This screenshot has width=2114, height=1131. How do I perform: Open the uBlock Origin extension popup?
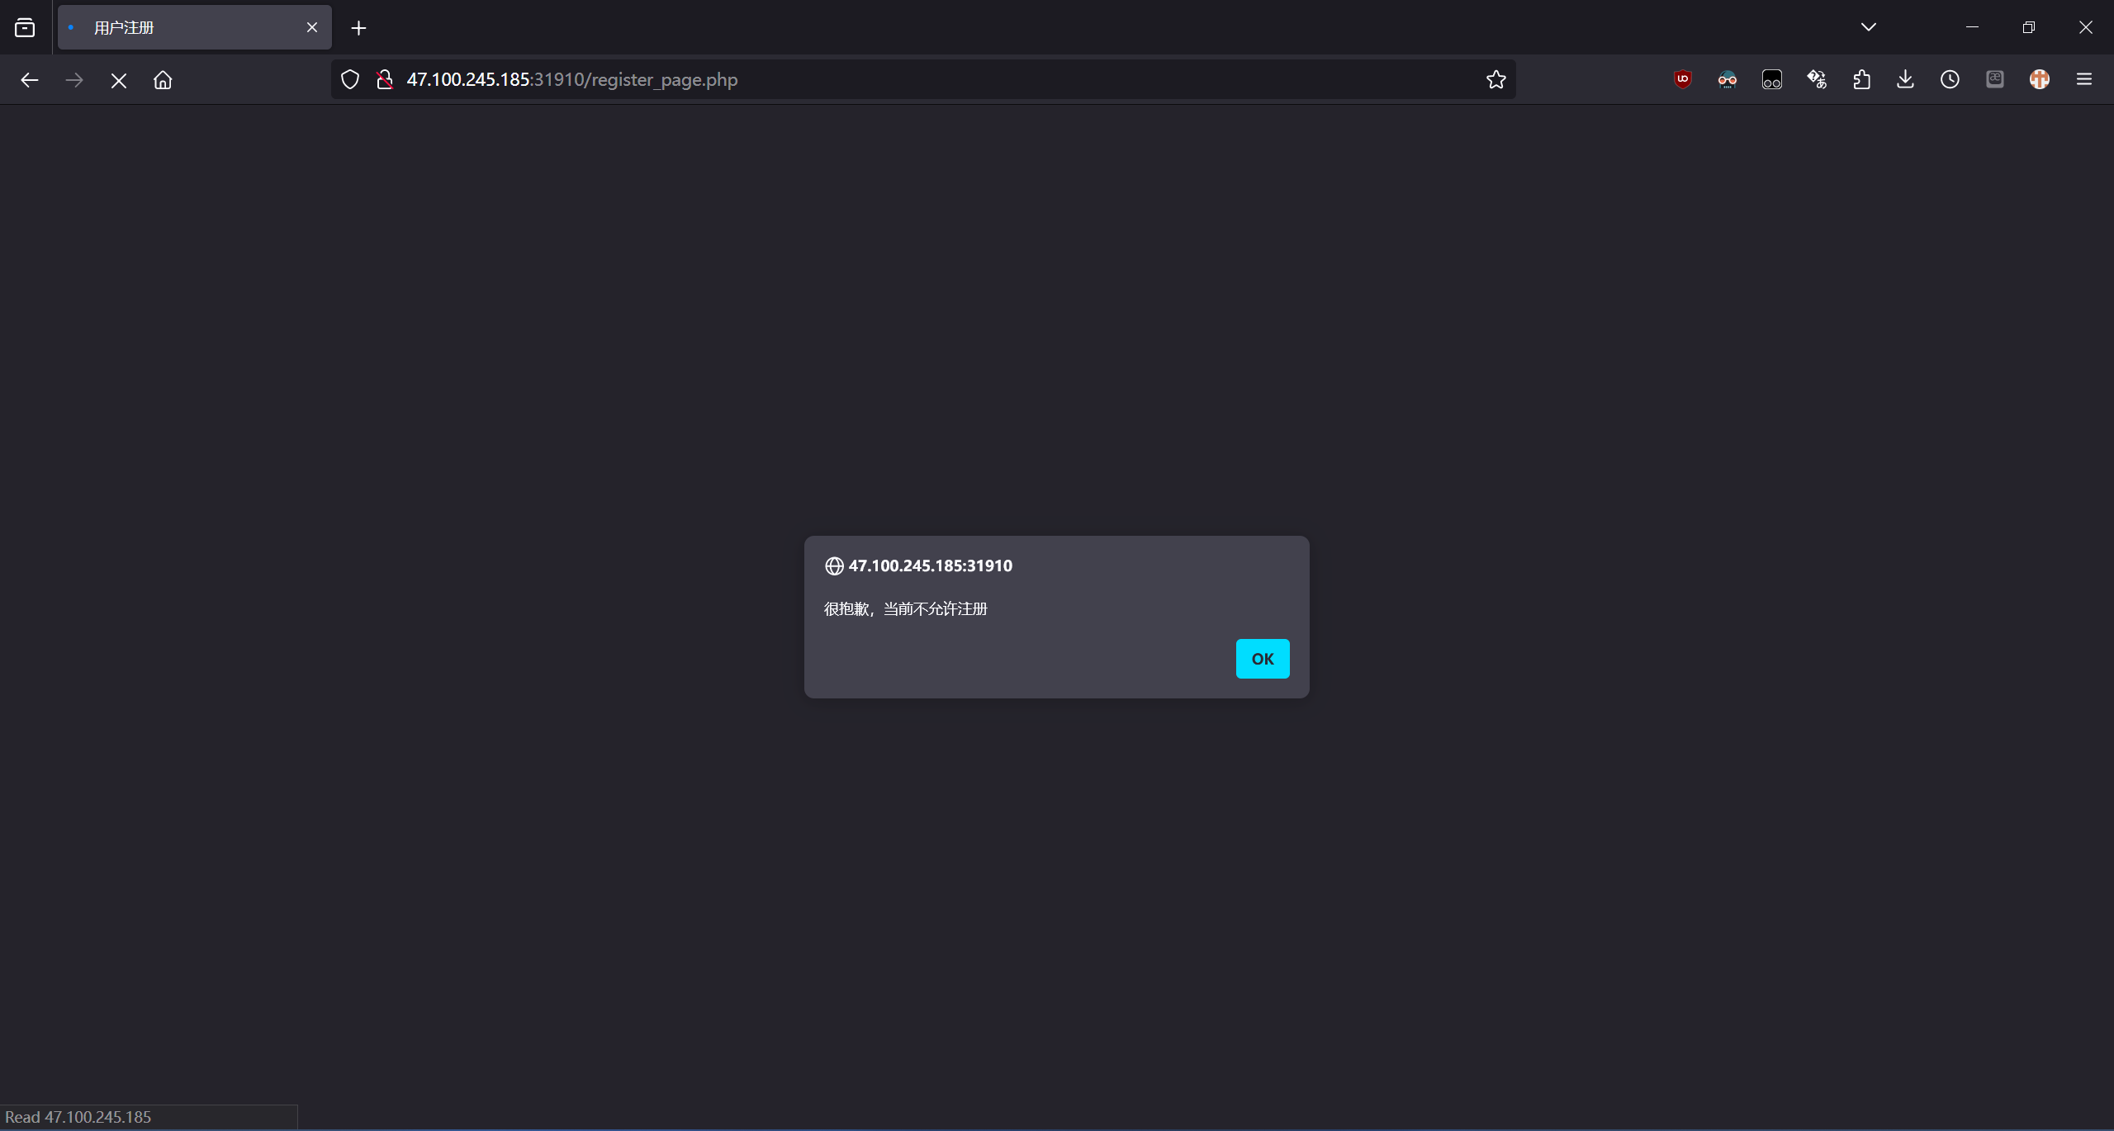coord(1682,79)
